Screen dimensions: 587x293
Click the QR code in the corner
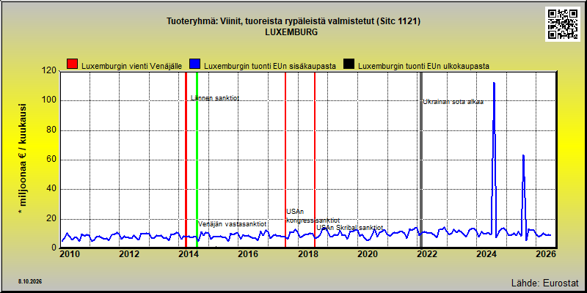click(x=564, y=24)
